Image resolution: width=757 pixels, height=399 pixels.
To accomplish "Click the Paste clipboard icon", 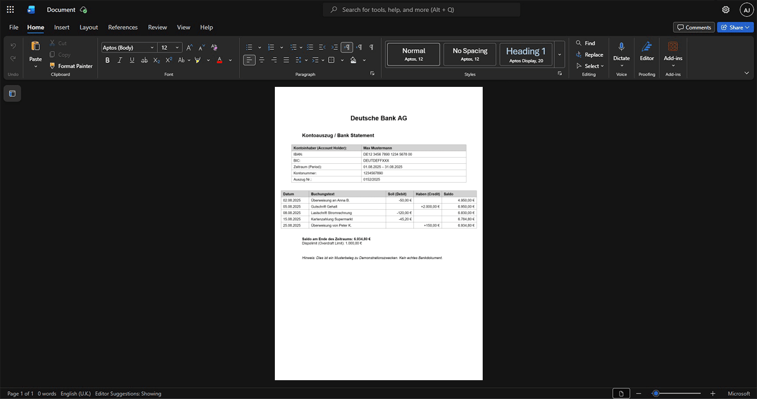I will point(35,46).
